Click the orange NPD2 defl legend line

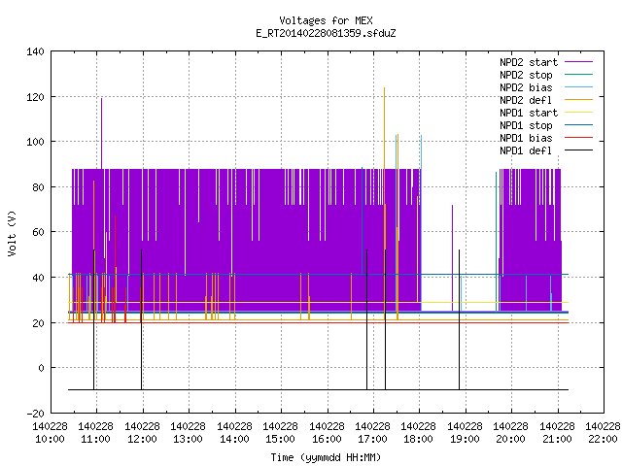click(x=579, y=100)
